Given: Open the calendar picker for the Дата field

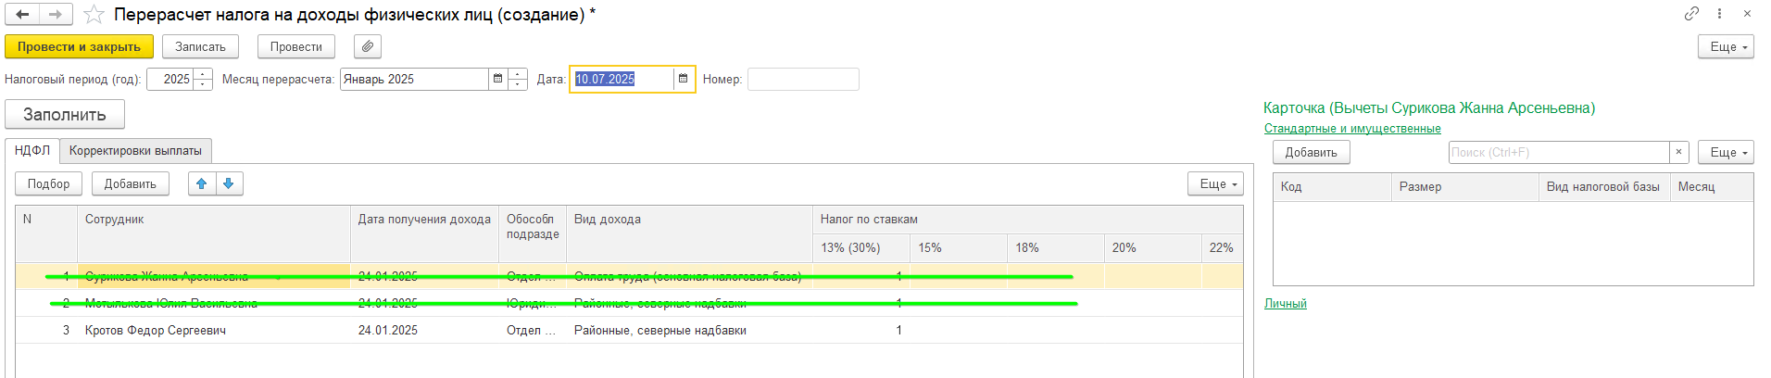Looking at the screenshot, I should point(684,79).
